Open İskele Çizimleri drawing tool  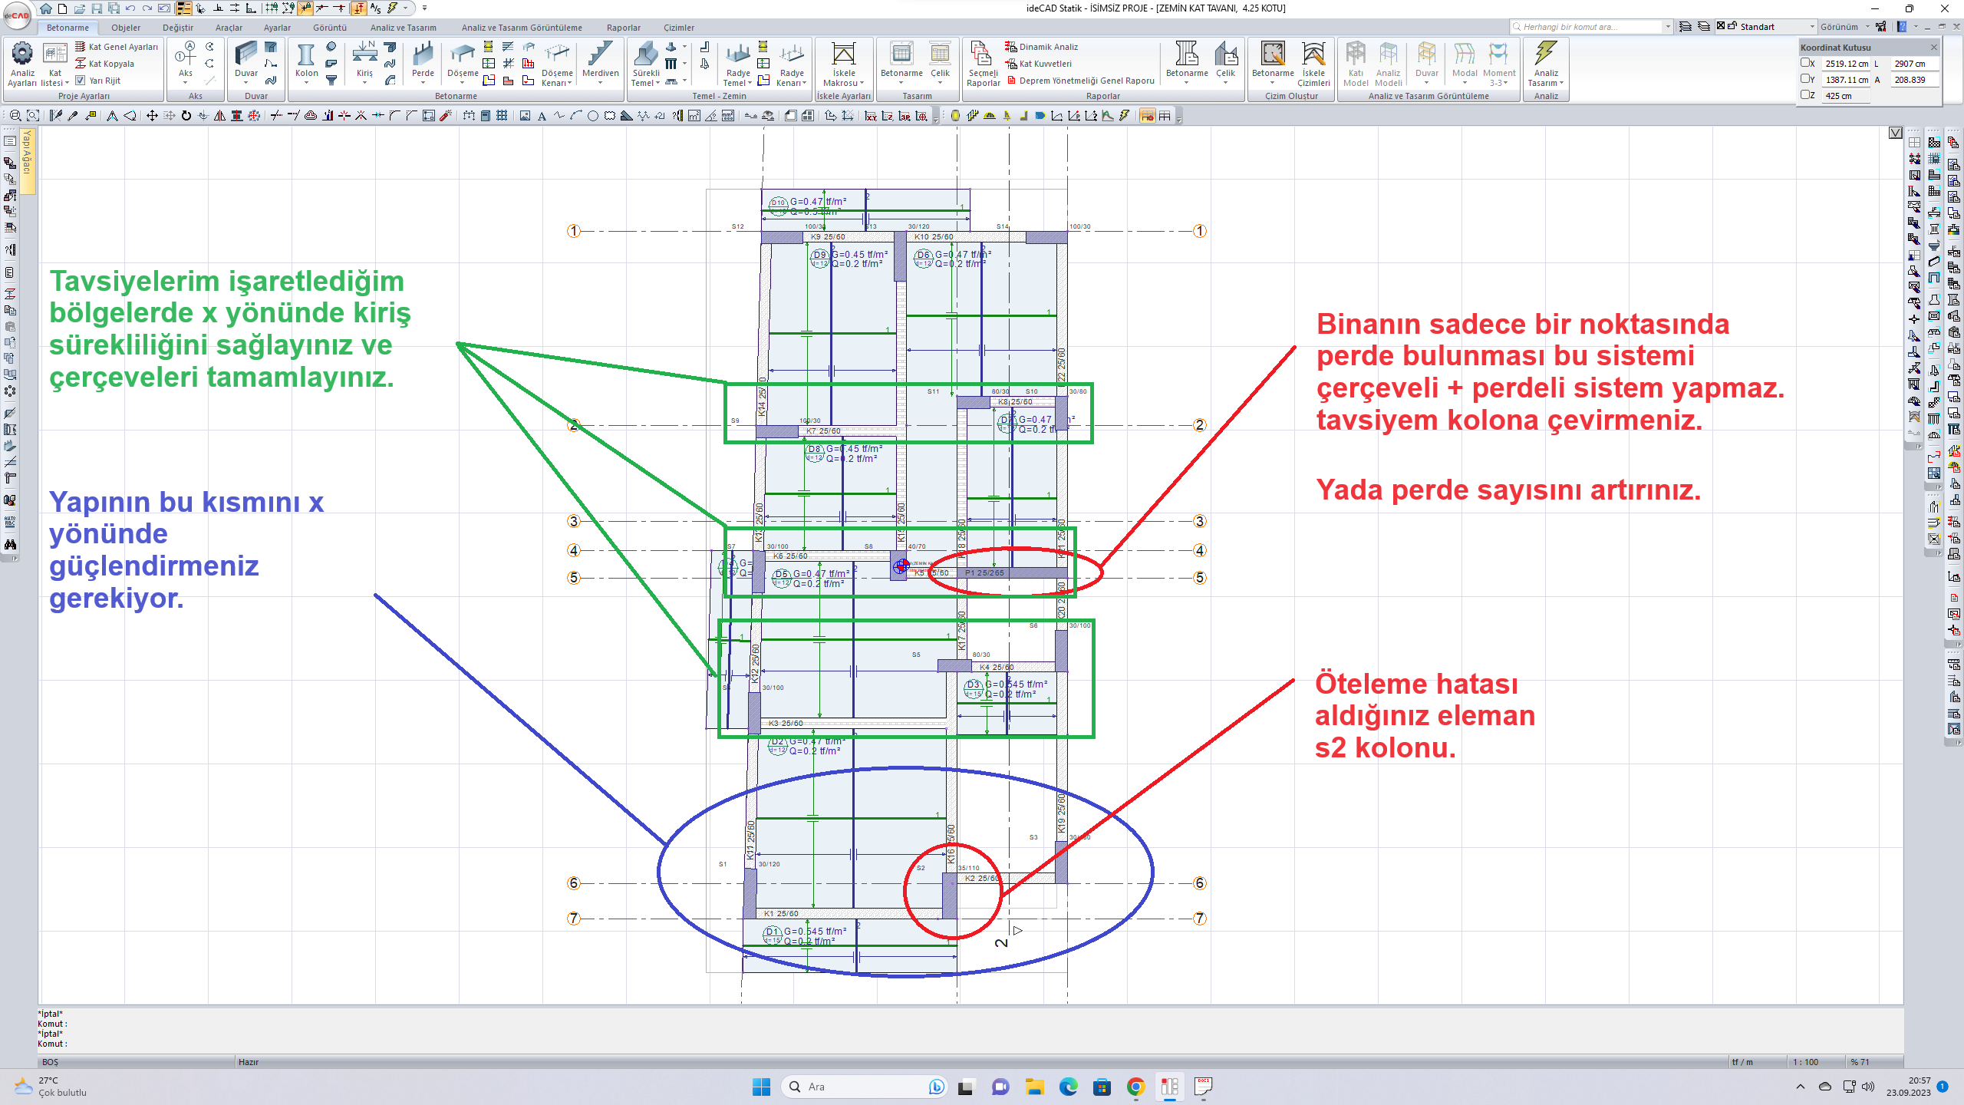pos(1313,64)
